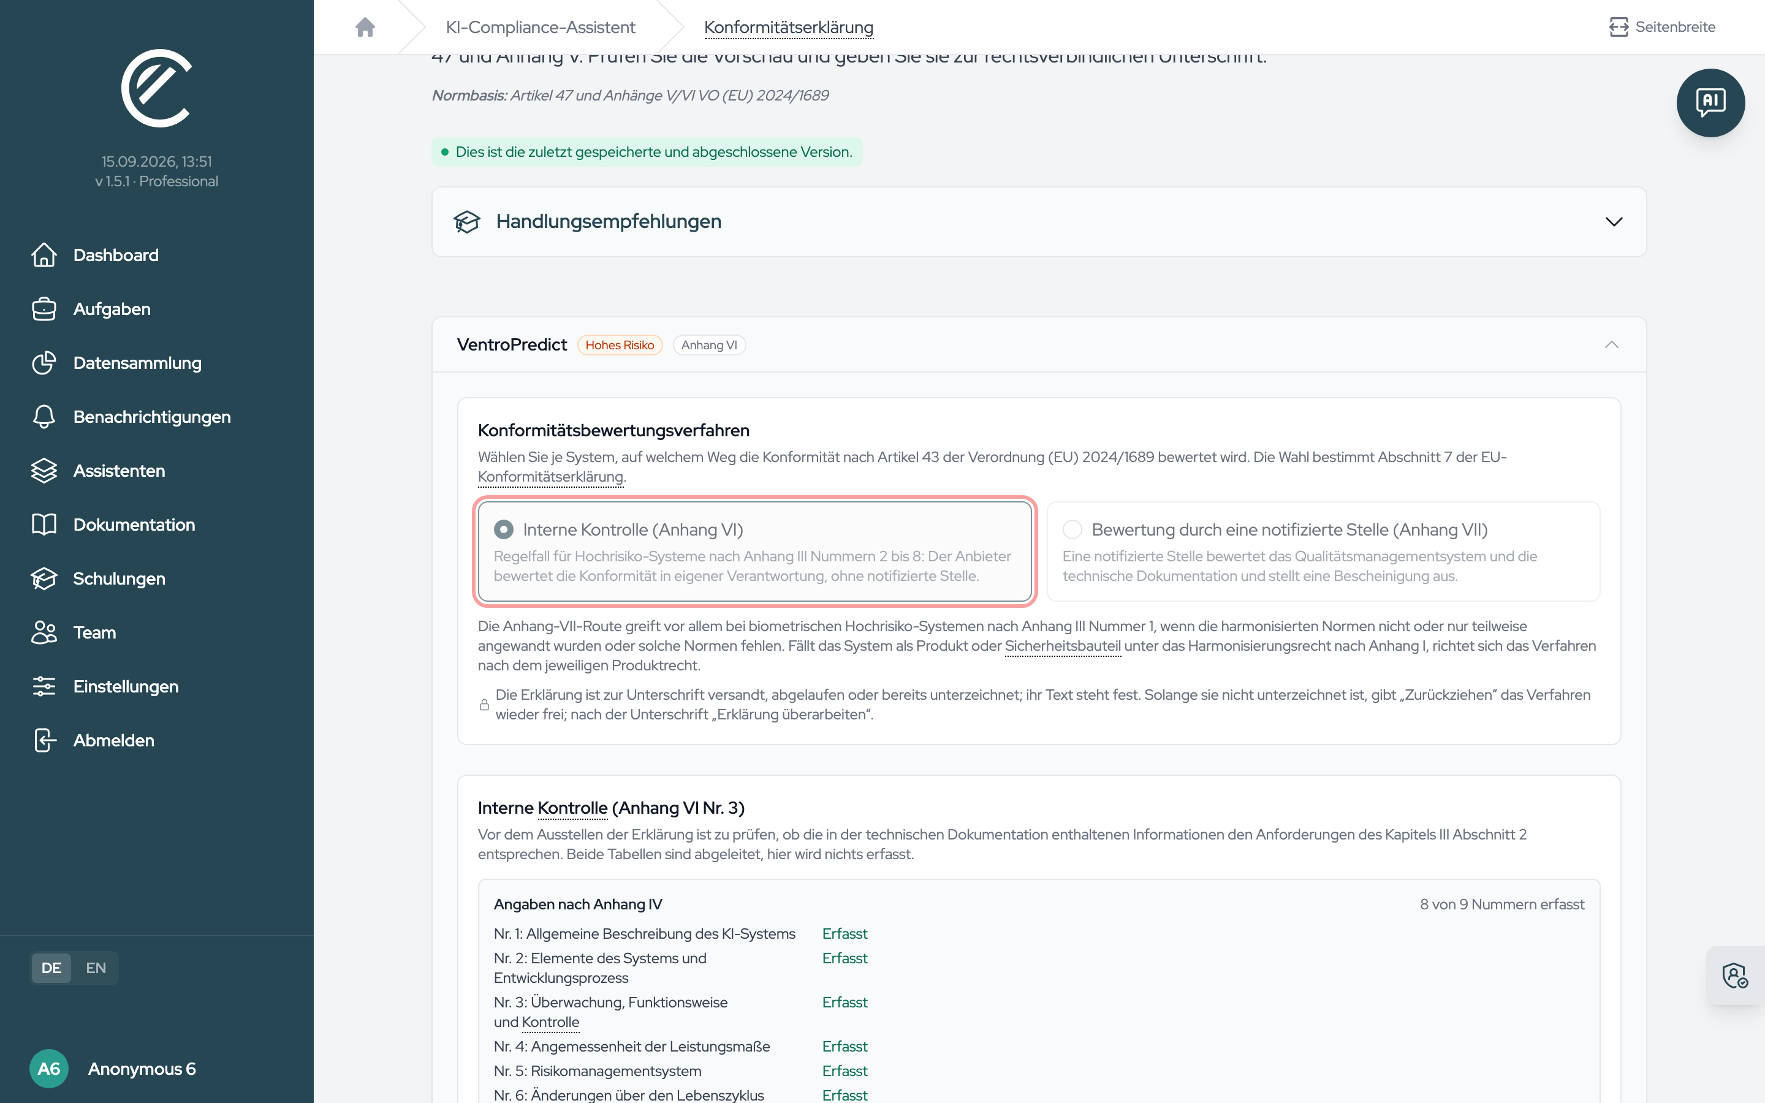Open Datensammlung menu item
Screen dimensions: 1765x1103
138,363
